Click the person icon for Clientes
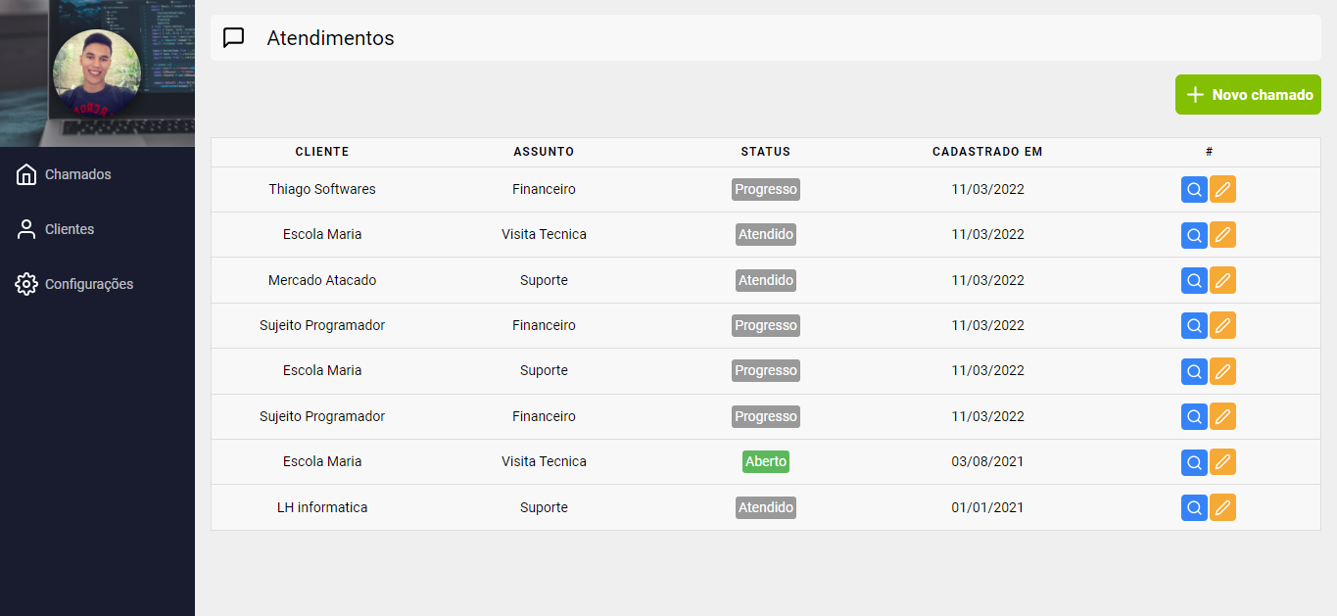This screenshot has height=616, width=1337. (26, 229)
